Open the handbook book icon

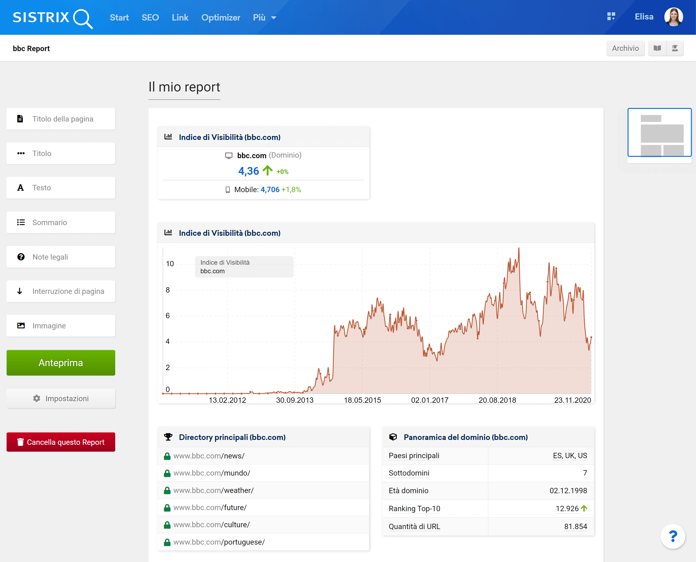pos(657,48)
